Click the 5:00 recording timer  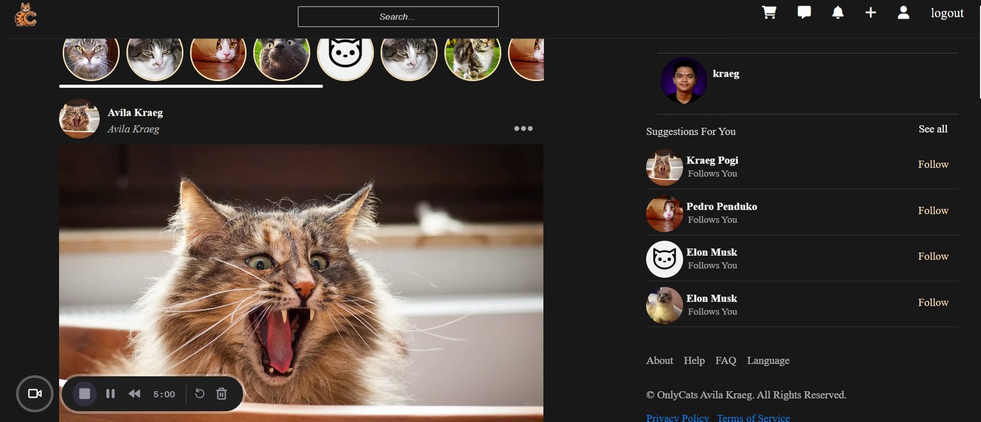[164, 394]
